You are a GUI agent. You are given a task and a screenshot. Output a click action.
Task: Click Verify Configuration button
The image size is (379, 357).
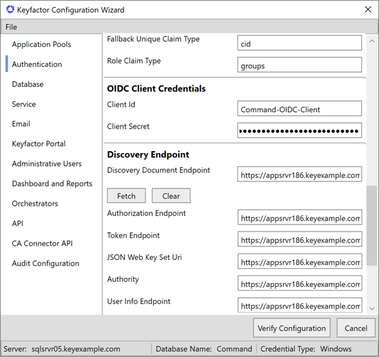[x=291, y=328]
